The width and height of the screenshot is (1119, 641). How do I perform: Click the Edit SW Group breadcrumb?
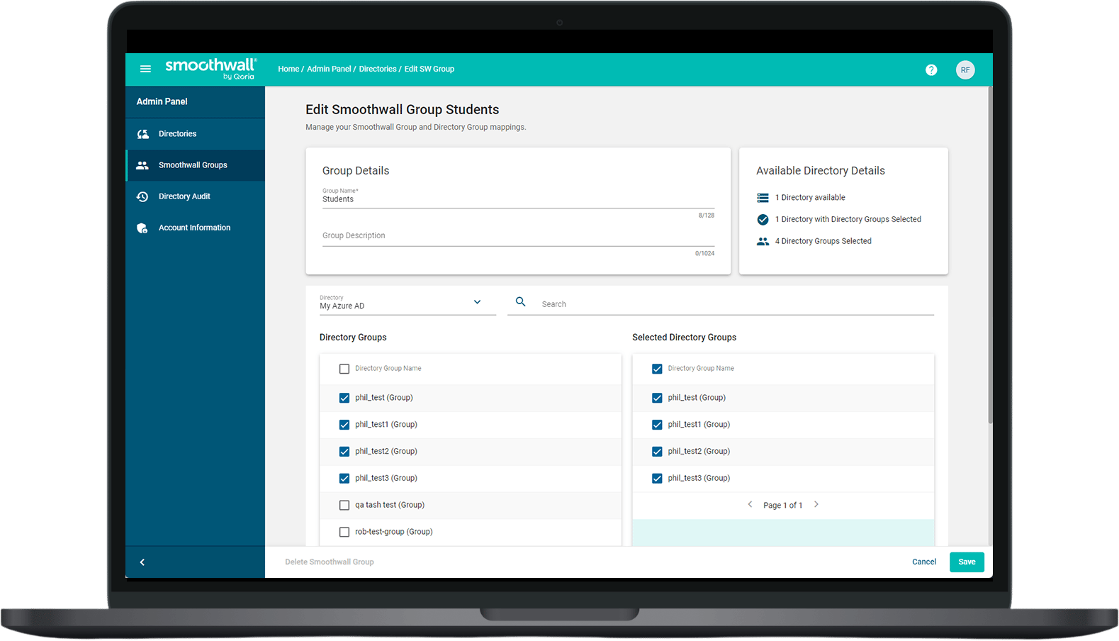pos(429,69)
